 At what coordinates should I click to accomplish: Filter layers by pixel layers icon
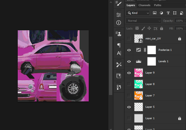[x=155, y=13]
